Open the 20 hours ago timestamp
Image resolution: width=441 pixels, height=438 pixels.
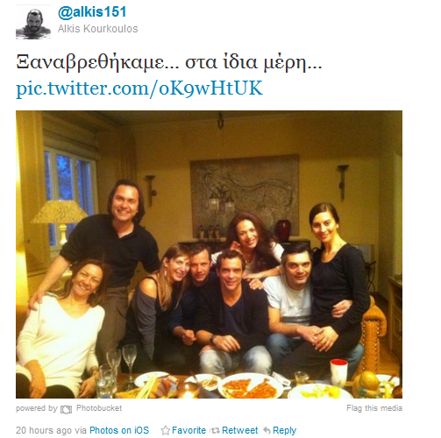point(44,430)
